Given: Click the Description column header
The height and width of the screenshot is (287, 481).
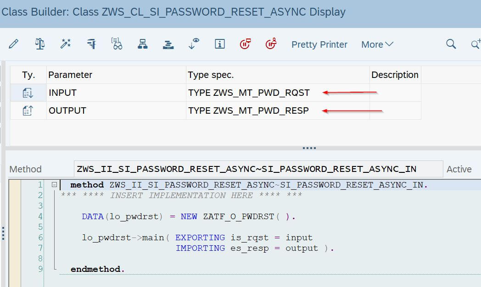Looking at the screenshot, I should click(396, 74).
